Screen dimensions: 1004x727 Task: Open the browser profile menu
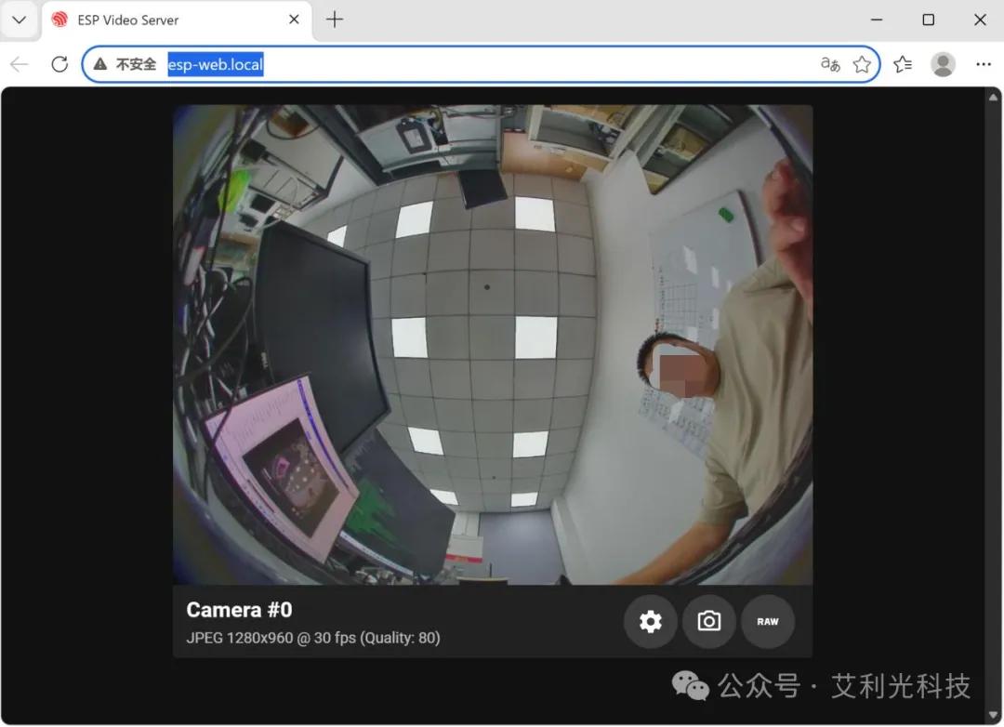943,64
